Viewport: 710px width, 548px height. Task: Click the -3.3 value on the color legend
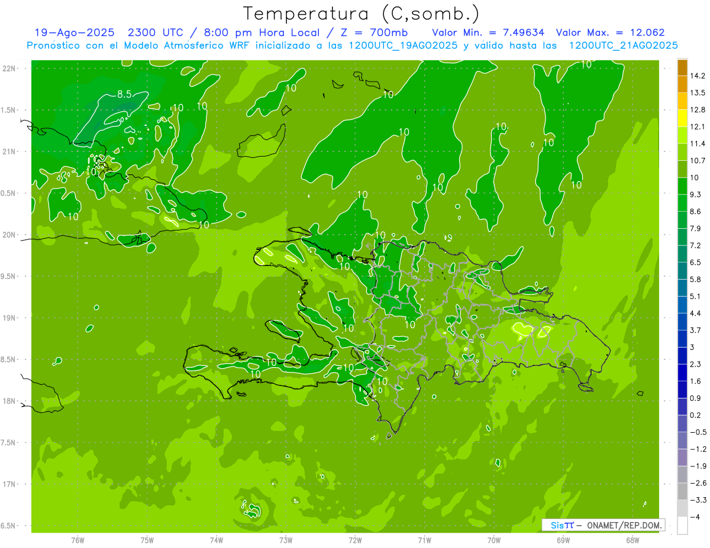coord(698,500)
